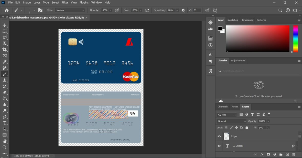Toggle lock transparent pixels
Viewport: 302px width, 158px height.
[226, 128]
